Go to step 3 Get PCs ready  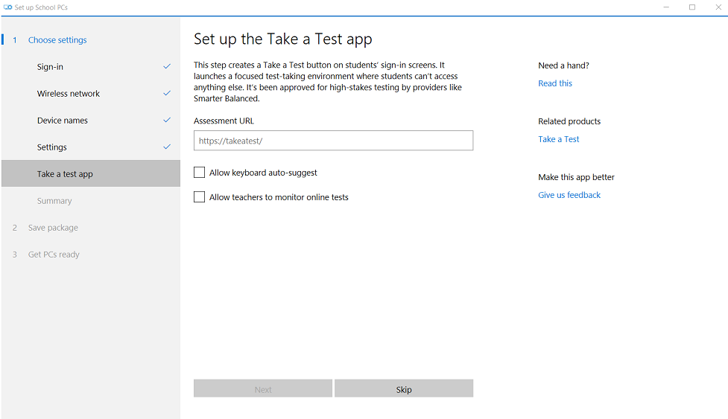coord(54,255)
